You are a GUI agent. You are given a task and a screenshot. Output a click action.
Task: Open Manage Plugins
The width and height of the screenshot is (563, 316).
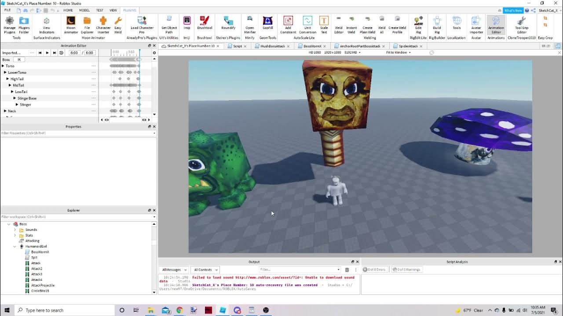[9, 25]
